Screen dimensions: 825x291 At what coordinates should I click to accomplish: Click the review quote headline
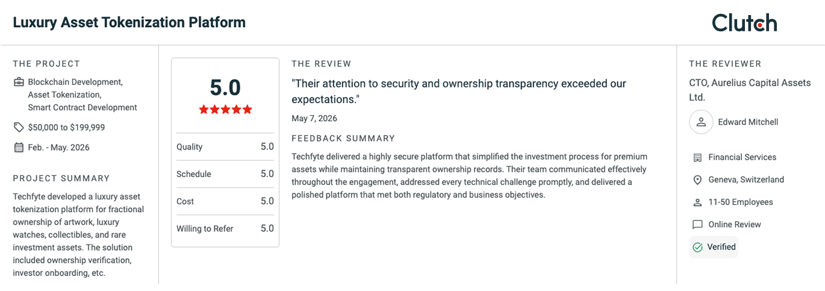tap(459, 92)
